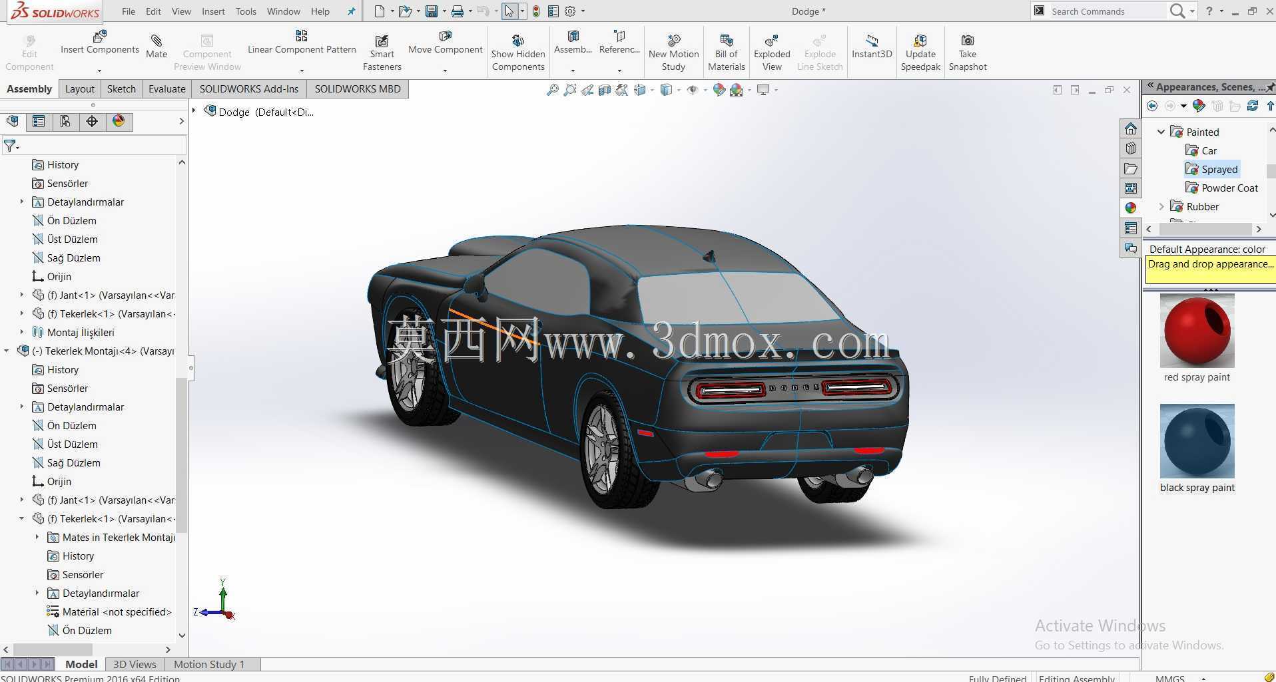Take Snapshot of the assembly
1276x682 pixels.
click(x=968, y=53)
